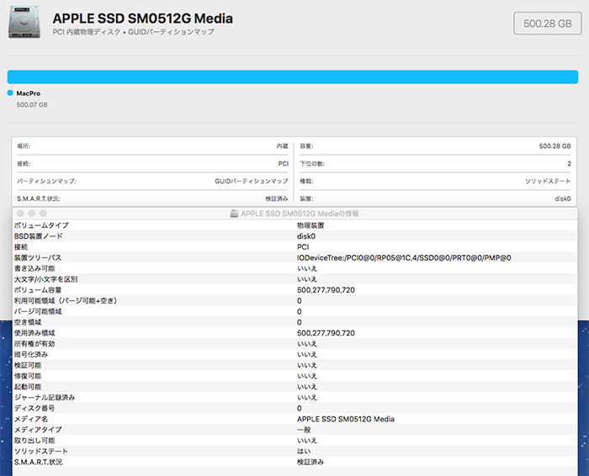Select the '大文字/小文字を区別' row label
This screenshot has height=476, width=589.
45,279
